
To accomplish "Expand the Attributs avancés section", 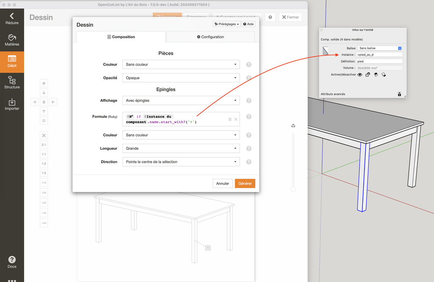I will point(399,94).
